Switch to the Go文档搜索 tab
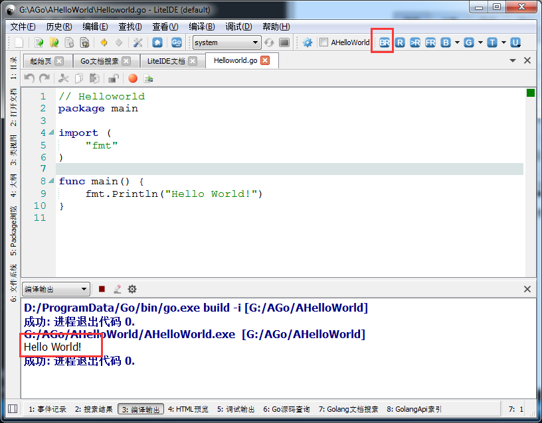 pos(99,61)
